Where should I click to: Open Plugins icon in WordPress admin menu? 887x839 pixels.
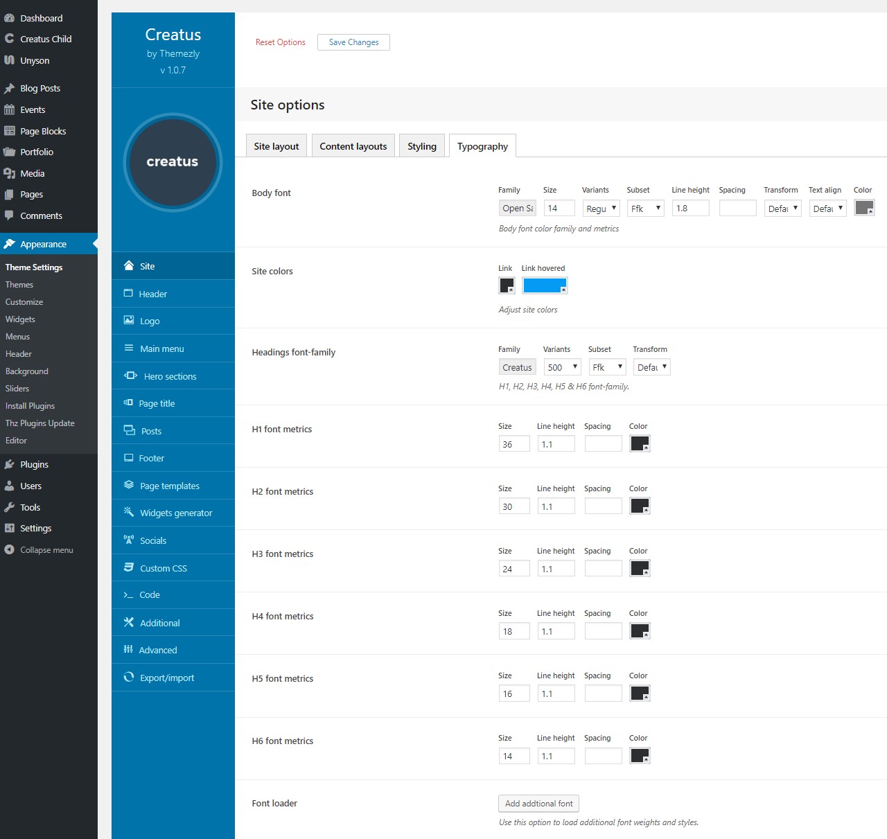coord(10,465)
